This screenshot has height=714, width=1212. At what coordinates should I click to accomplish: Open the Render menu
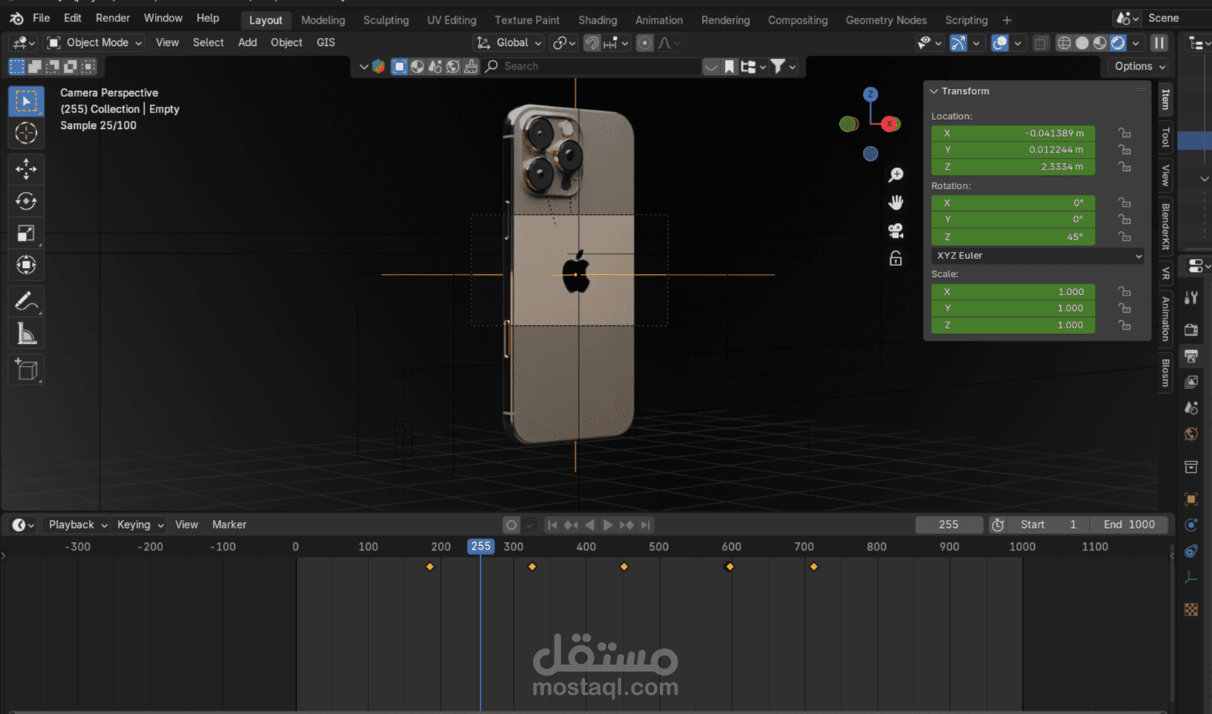113,18
